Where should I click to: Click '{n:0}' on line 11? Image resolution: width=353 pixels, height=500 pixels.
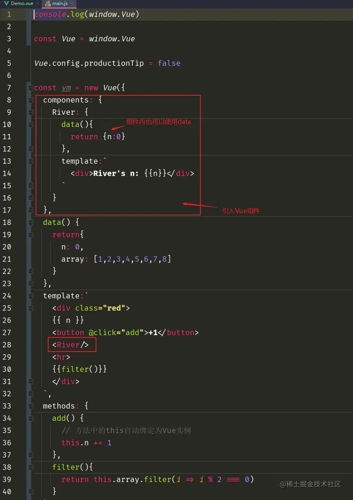tap(114, 137)
